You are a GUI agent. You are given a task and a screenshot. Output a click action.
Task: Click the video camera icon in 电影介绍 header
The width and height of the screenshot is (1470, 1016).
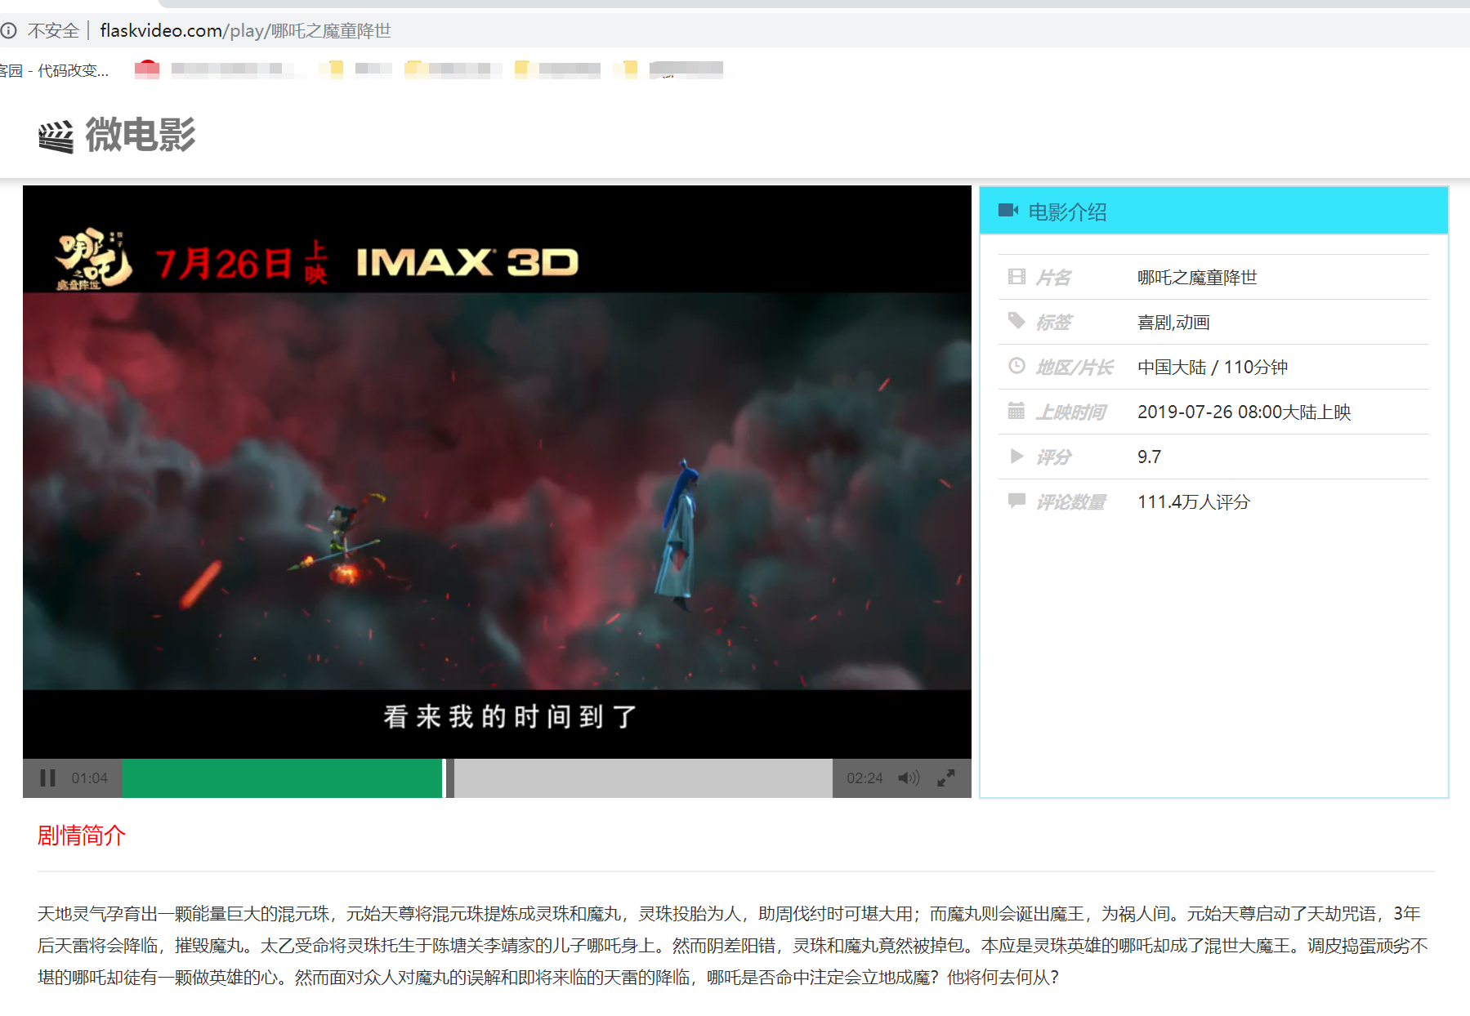pos(1008,211)
